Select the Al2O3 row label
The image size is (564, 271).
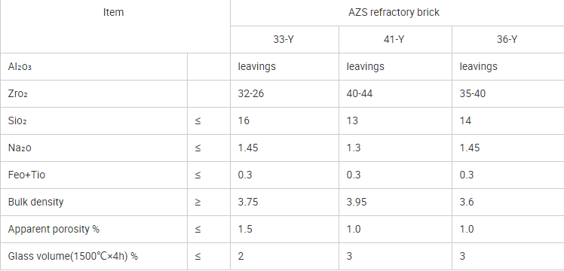(20, 67)
